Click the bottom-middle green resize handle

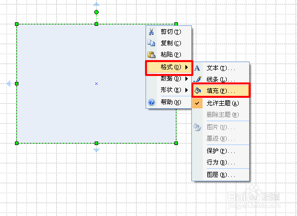point(96,144)
